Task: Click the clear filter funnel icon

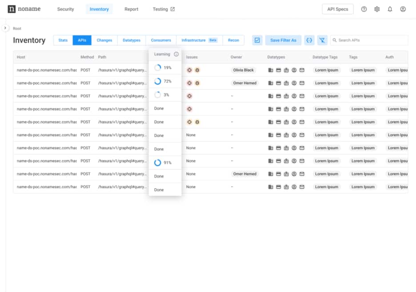Action: point(322,40)
